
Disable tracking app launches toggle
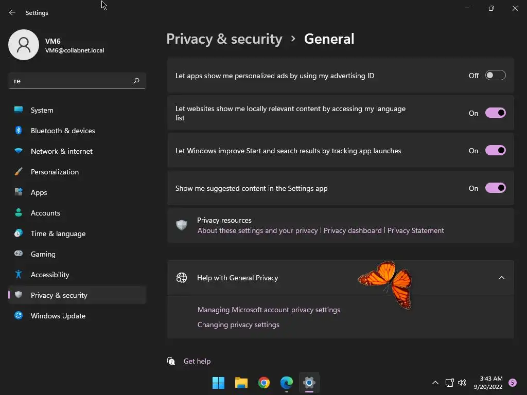point(495,151)
